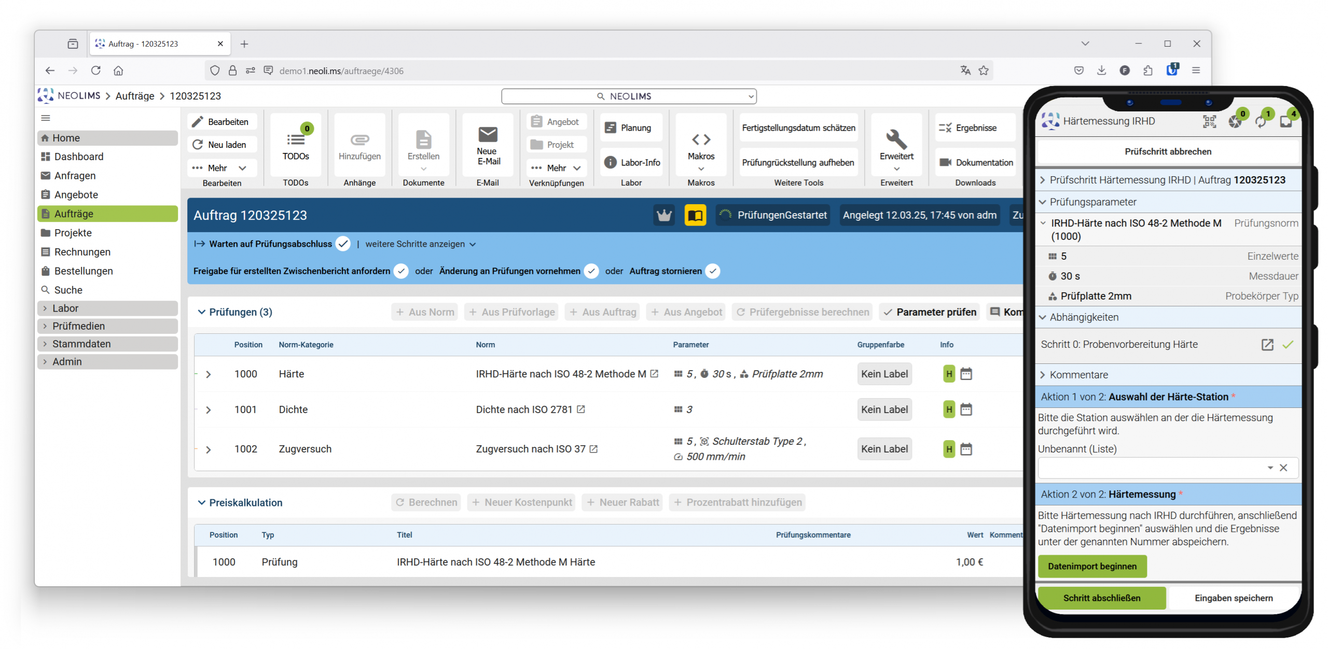The width and height of the screenshot is (1328, 649).
Task: Click Parameter prüfen button
Action: (929, 312)
